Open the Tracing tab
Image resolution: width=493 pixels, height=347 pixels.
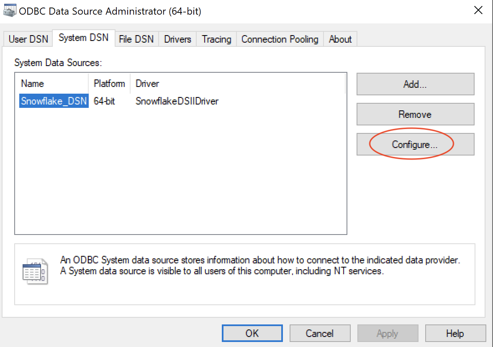pos(216,39)
